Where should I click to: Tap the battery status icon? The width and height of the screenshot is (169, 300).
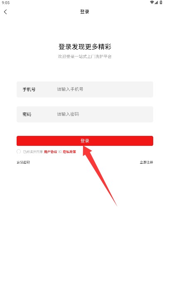point(161,2)
